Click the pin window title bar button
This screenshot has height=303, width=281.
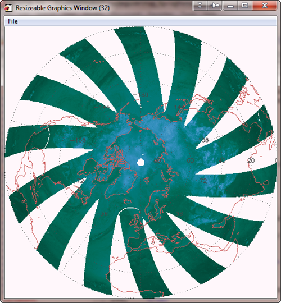coord(215,6)
